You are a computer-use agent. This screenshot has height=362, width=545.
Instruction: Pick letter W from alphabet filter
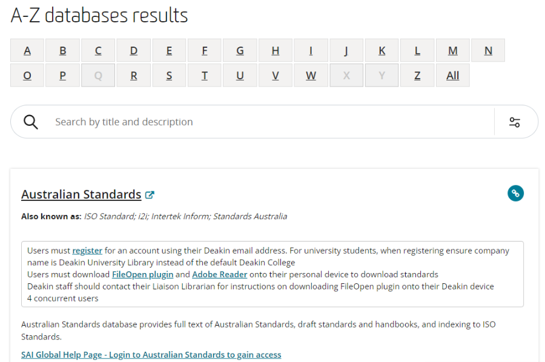pyautogui.click(x=311, y=76)
